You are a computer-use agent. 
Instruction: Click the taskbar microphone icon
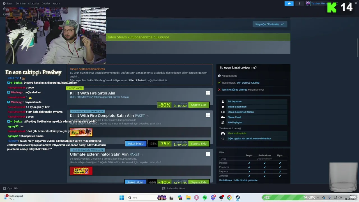pyautogui.click(x=330, y=198)
